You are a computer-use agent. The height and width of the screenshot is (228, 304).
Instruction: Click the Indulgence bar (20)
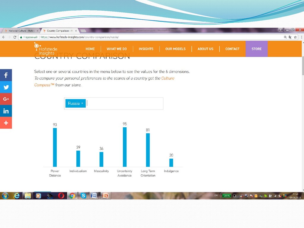[171, 163]
